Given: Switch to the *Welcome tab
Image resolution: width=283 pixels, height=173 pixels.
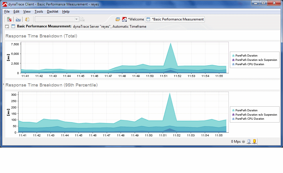Looking at the screenshot, I should [x=136, y=19].
